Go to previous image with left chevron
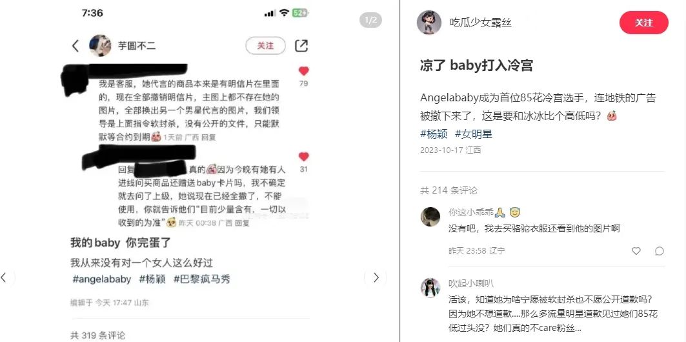This screenshot has width=686, height=342. [x=5, y=277]
